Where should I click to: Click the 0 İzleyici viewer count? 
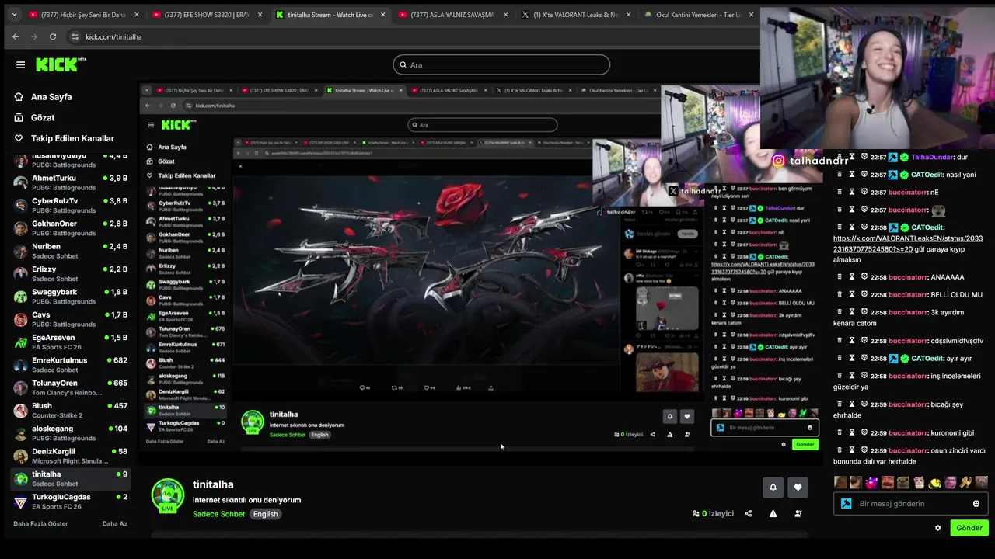coord(713,513)
